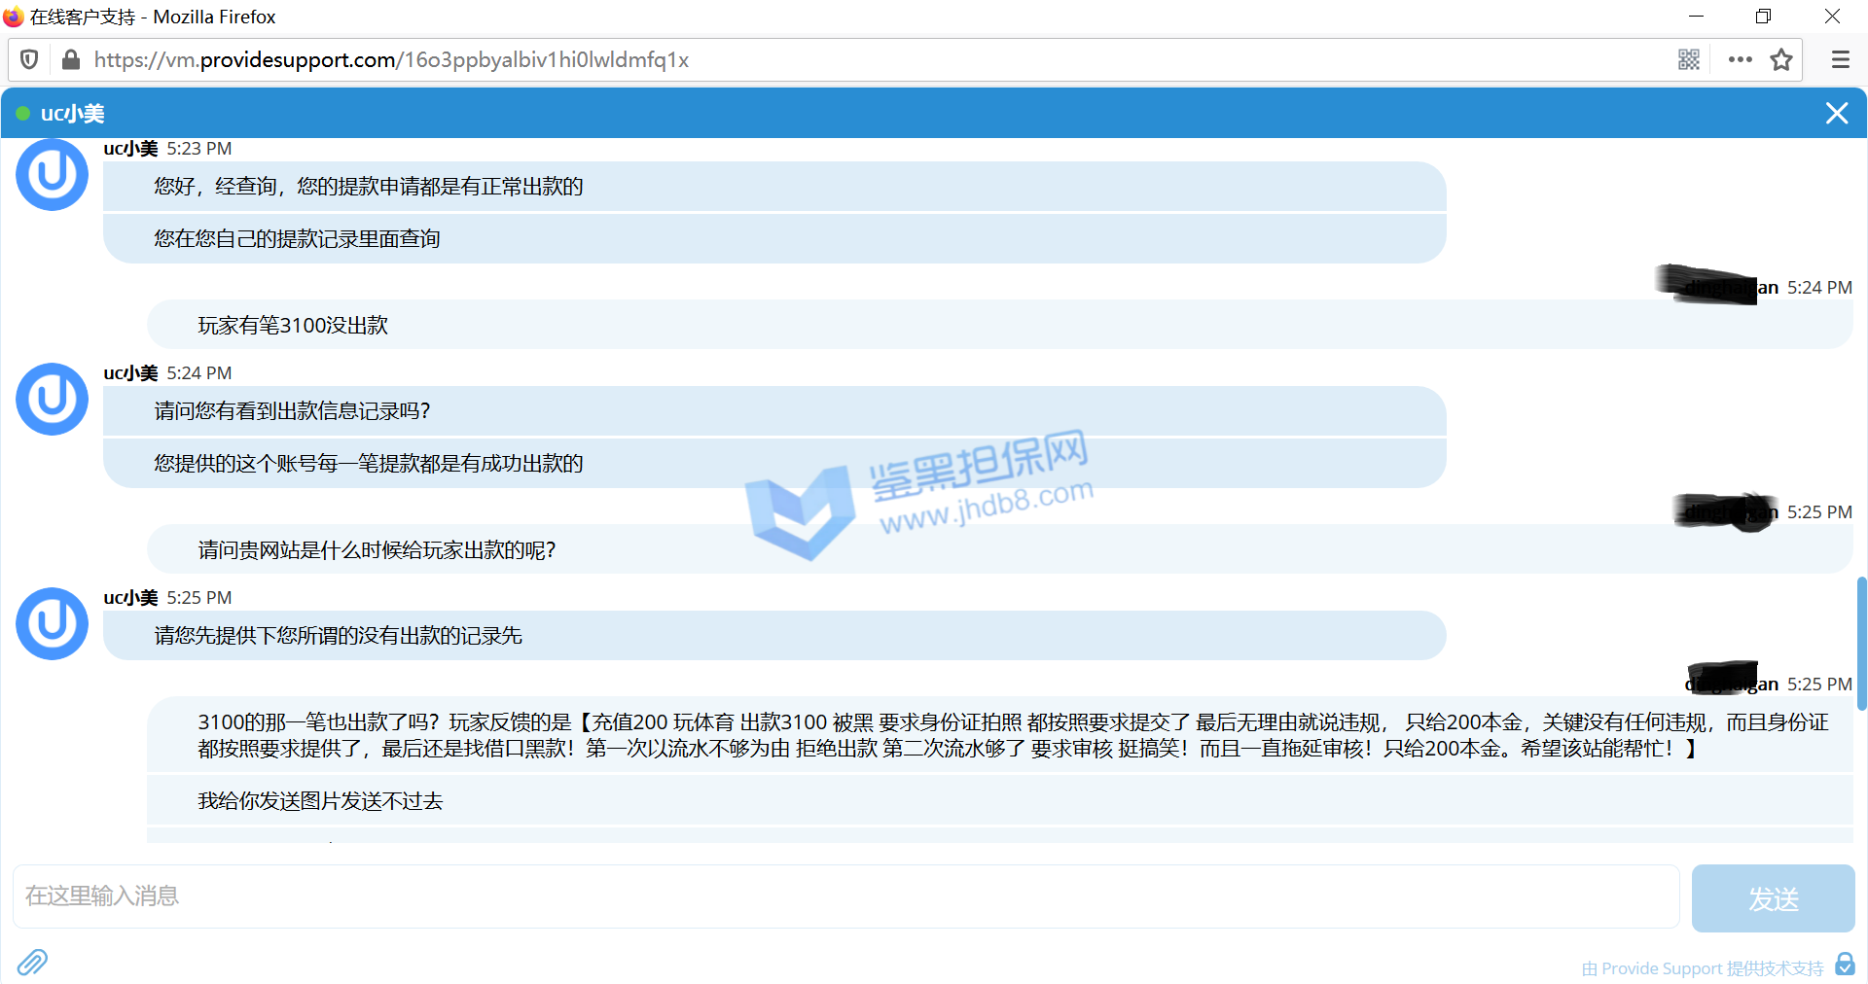
Task: Close the chat with the white X
Action: [1836, 114]
